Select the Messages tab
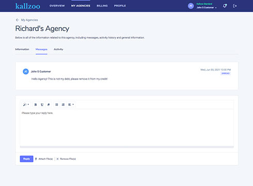Screen dimensions: 253x186 [x=41, y=49]
